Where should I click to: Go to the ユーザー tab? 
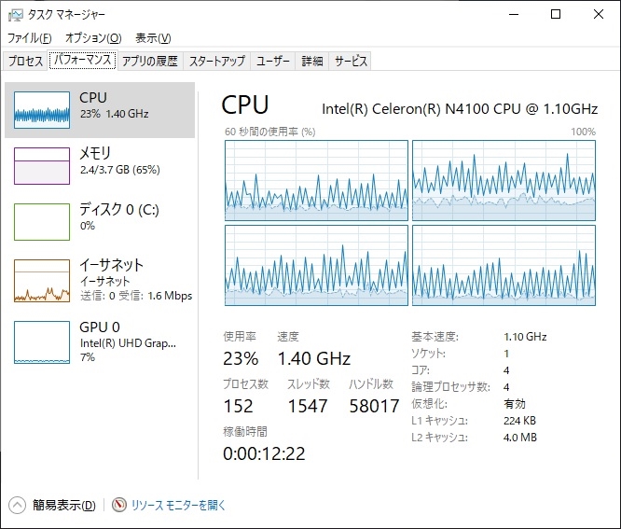tap(273, 61)
